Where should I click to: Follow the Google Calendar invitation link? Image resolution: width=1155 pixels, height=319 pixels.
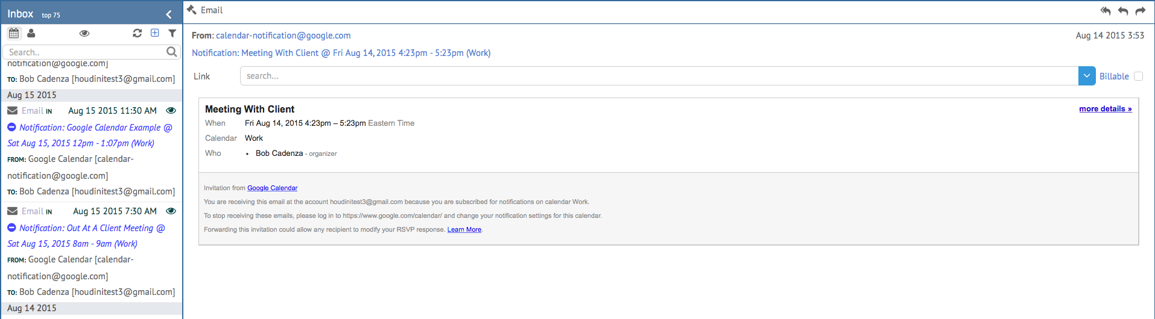272,188
